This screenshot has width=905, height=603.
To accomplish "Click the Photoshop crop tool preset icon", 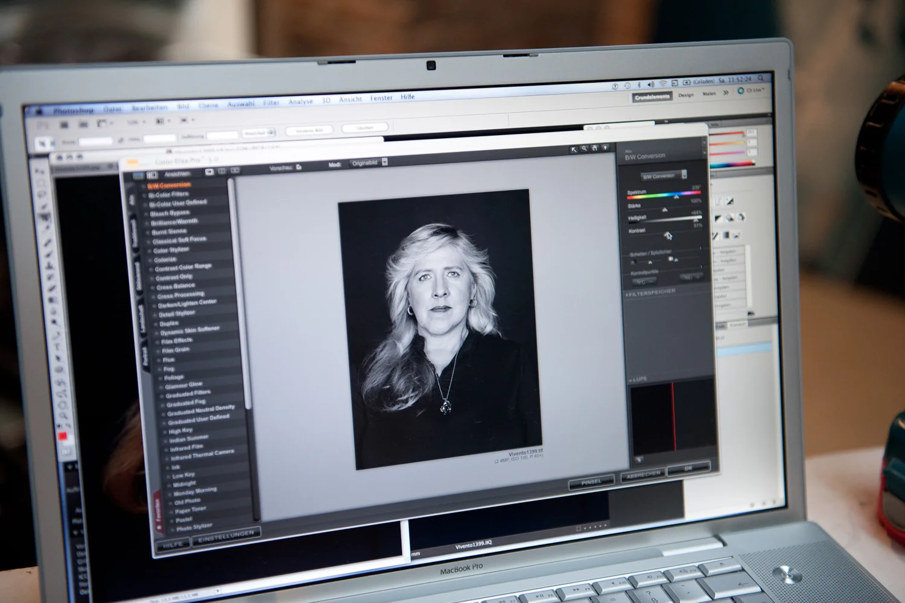I will coord(42,144).
